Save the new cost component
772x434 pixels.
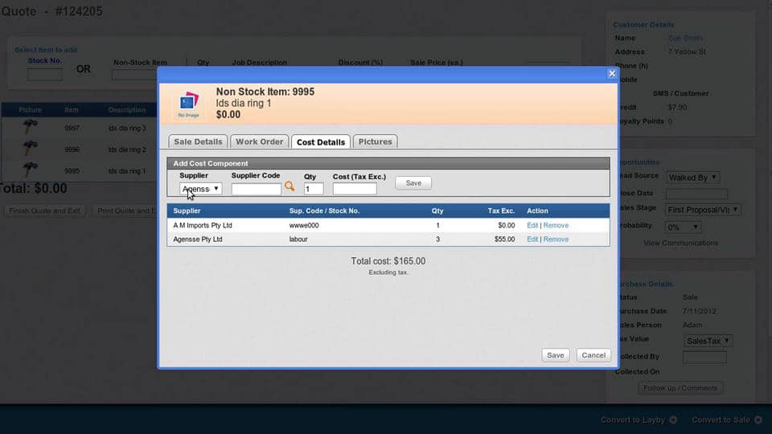(413, 183)
